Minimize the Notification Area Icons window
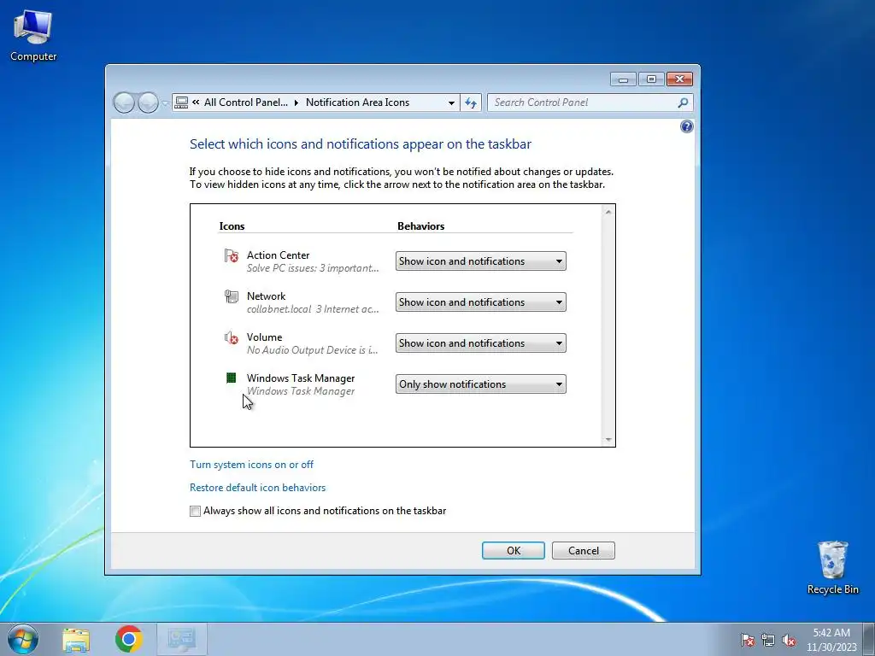Screen dimensions: 875x656 623,79
